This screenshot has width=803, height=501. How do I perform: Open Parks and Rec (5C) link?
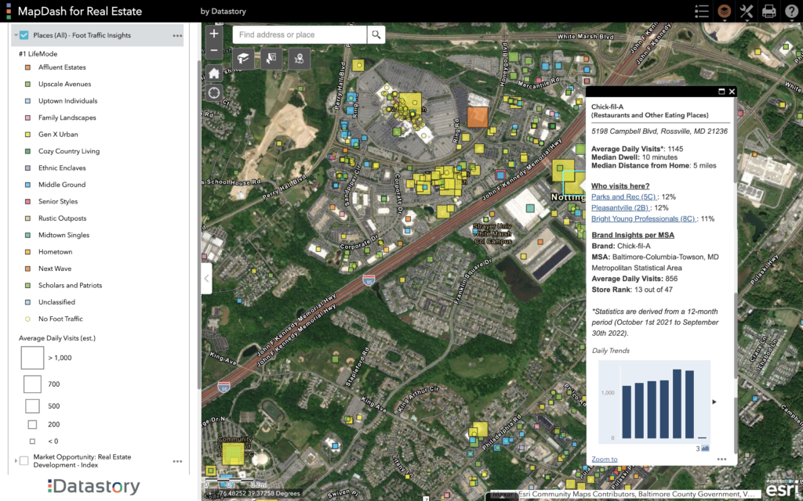coord(624,196)
